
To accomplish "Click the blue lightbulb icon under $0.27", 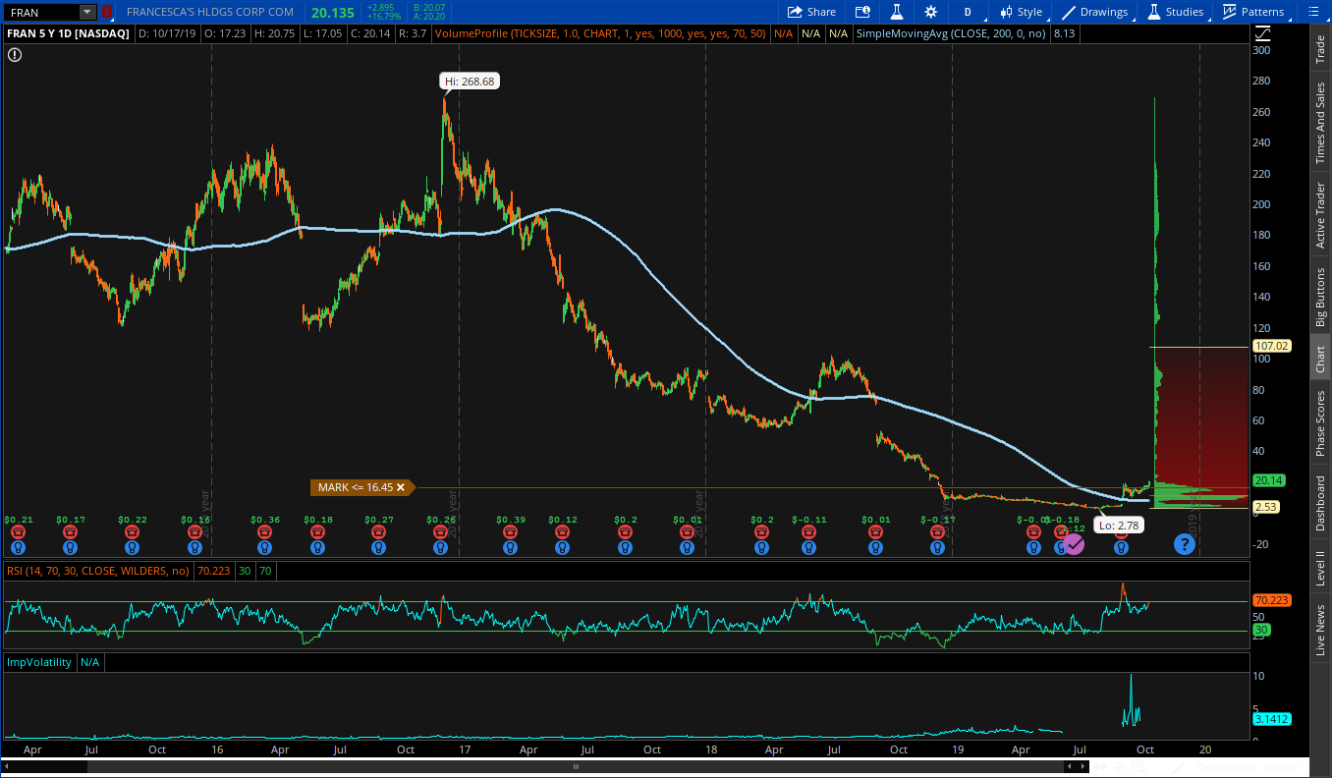I will coord(379,547).
